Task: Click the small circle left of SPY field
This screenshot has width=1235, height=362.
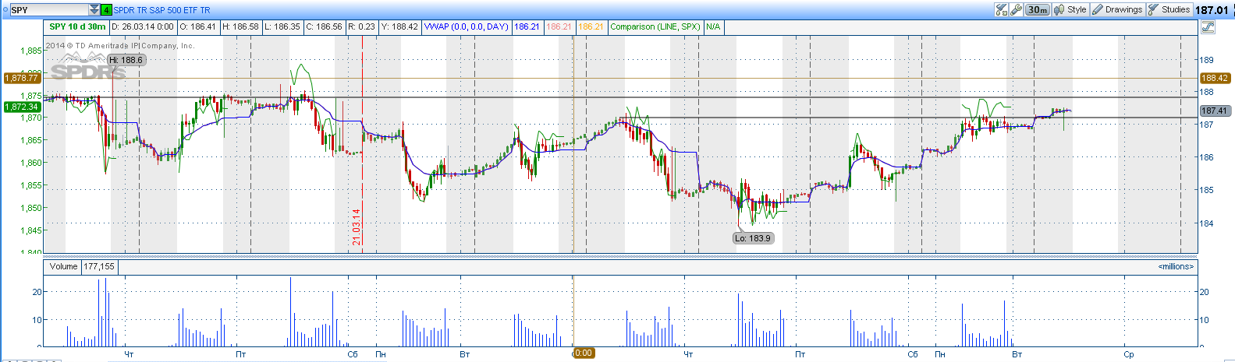Action: pyautogui.click(x=5, y=10)
